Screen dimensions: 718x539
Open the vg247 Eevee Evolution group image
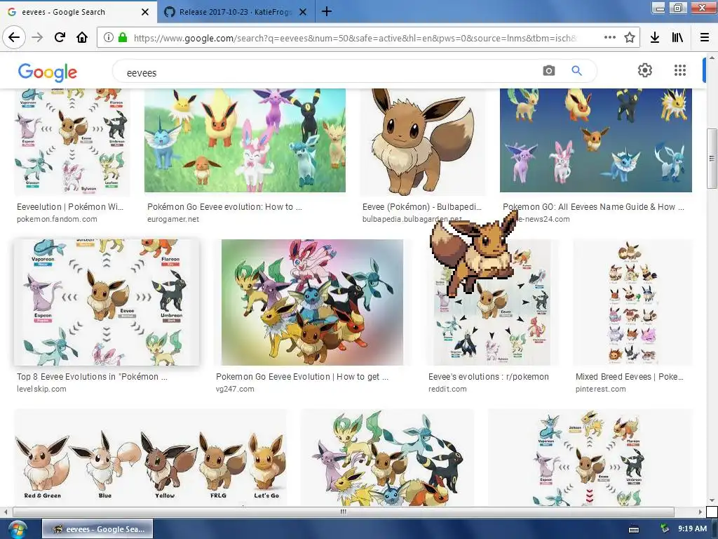pyautogui.click(x=312, y=302)
